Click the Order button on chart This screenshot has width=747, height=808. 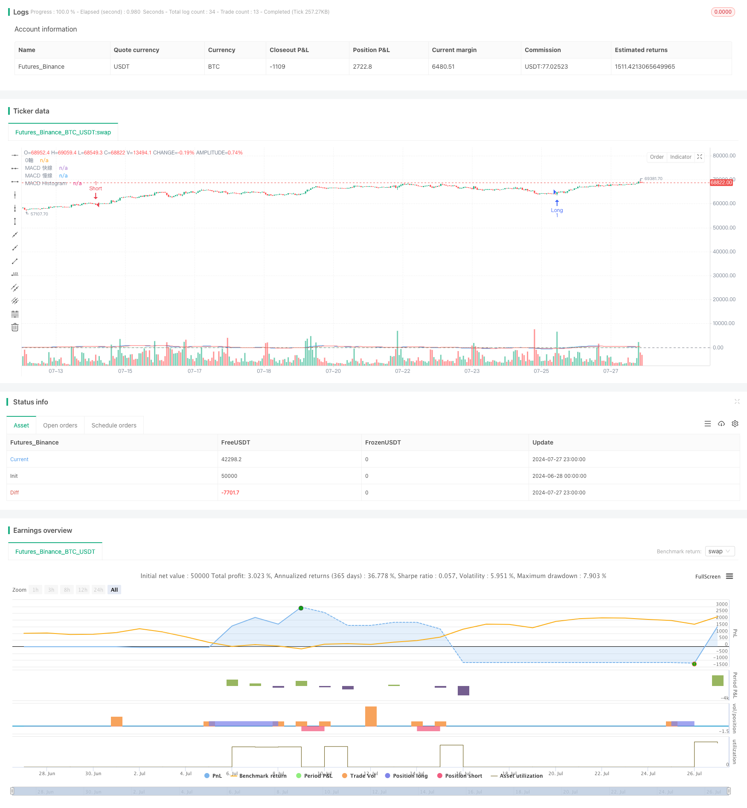tap(657, 157)
